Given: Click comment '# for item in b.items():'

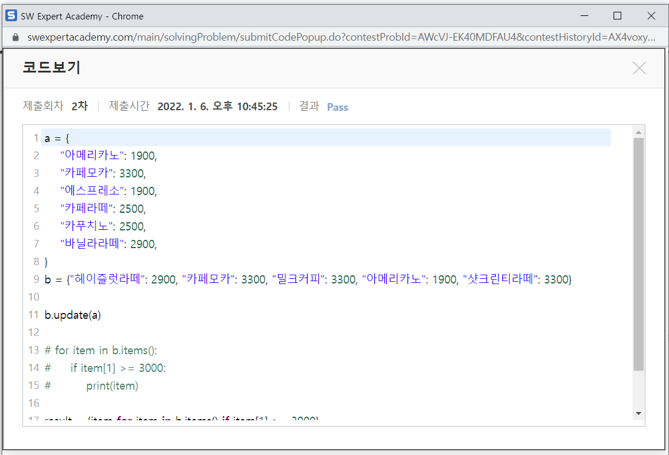Looking at the screenshot, I should (x=101, y=351).
